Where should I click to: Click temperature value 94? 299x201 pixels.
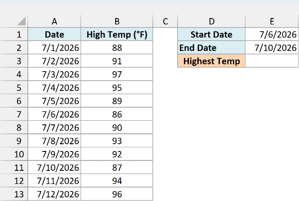117,181
